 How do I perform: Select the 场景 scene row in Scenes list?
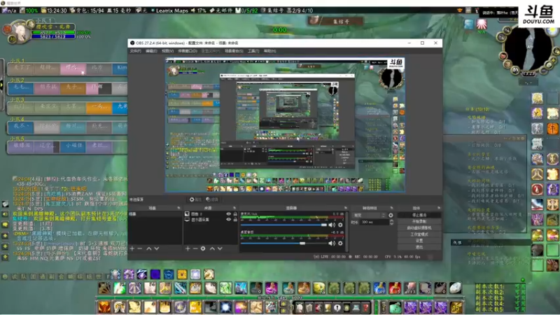[155, 214]
